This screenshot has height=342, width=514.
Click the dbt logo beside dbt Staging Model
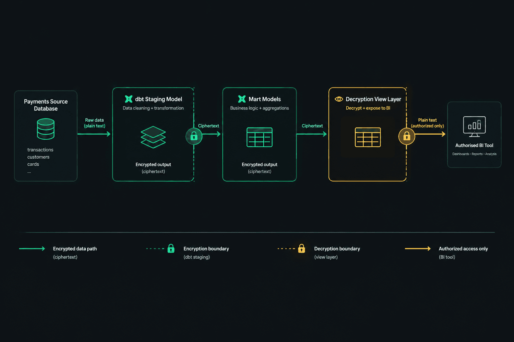[x=128, y=99]
